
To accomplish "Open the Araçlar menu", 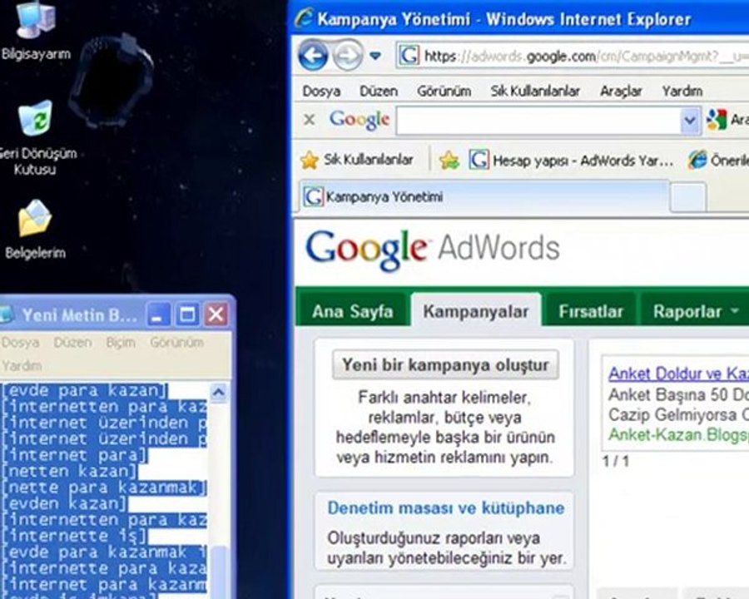I will pyautogui.click(x=621, y=91).
